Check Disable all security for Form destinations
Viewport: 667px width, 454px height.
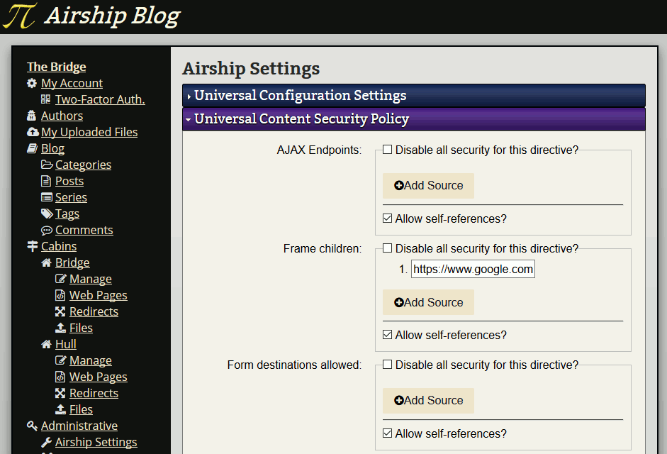click(x=387, y=365)
